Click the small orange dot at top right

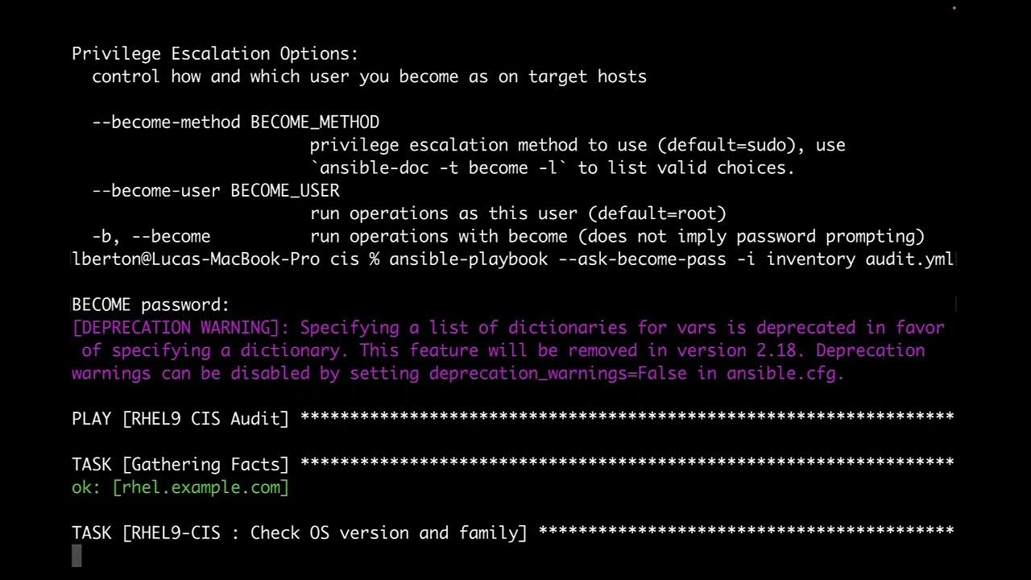954,8
